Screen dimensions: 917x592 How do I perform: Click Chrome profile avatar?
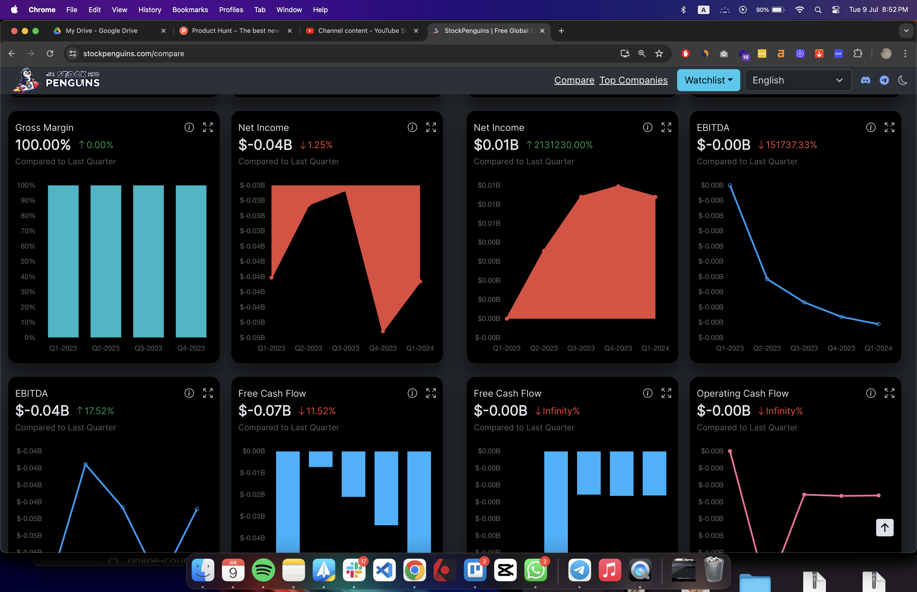pos(886,54)
